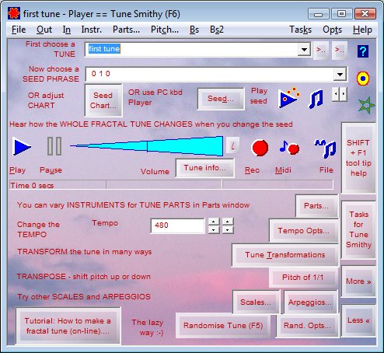The width and height of the screenshot is (384, 353).
Task: Click Tune Transformations button
Action: [x=285, y=255]
